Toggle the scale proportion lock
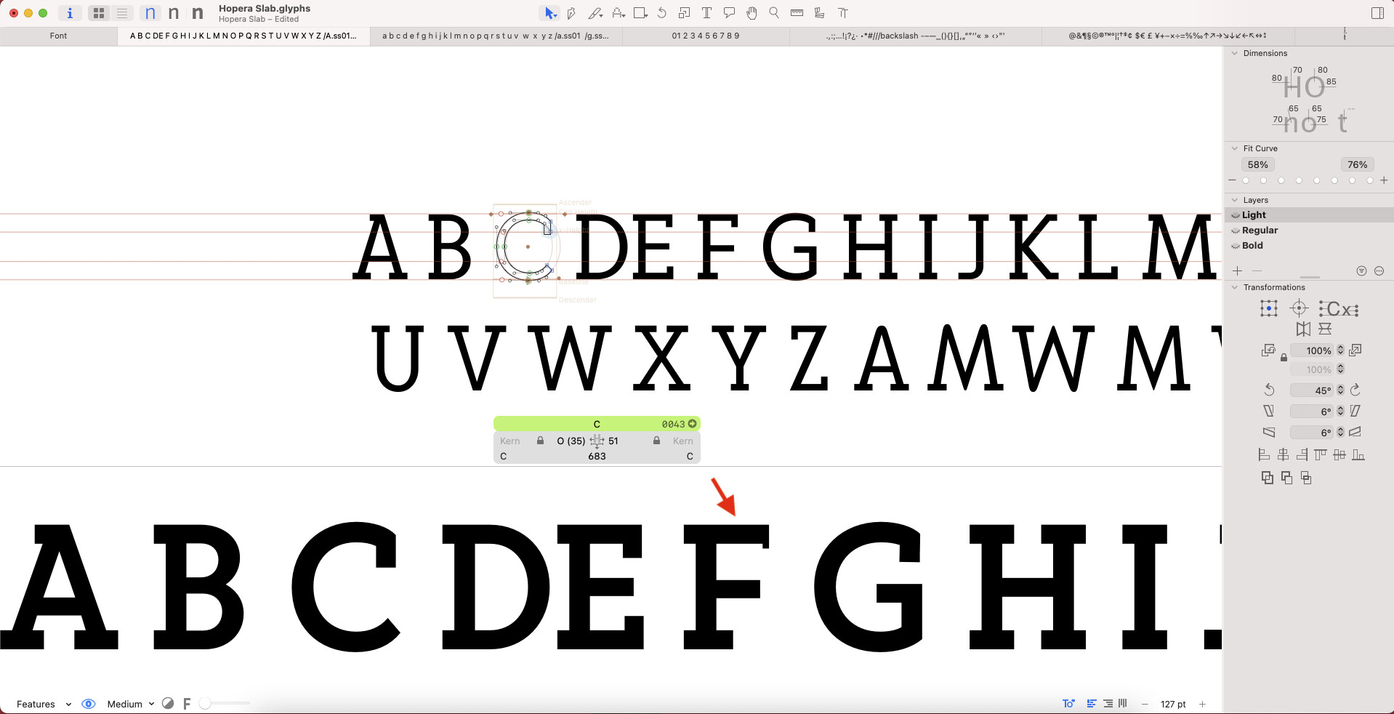Image resolution: width=1394 pixels, height=714 pixels. [x=1284, y=358]
